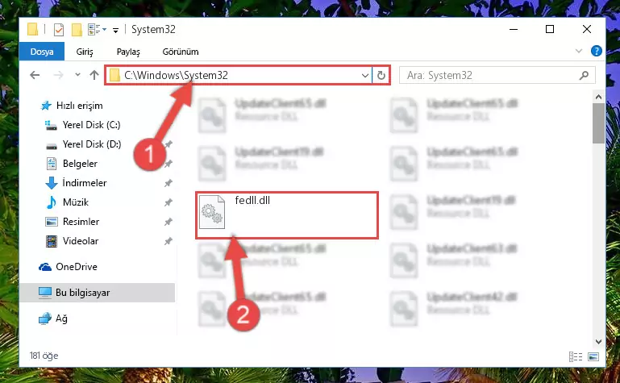Click the vertical scrollbar thumb

click(598, 123)
